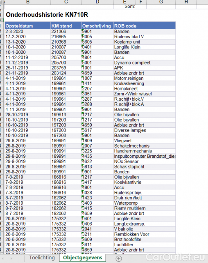Select the cell with date 2-3-2020
The width and height of the screenshot is (208, 263).
27,32
